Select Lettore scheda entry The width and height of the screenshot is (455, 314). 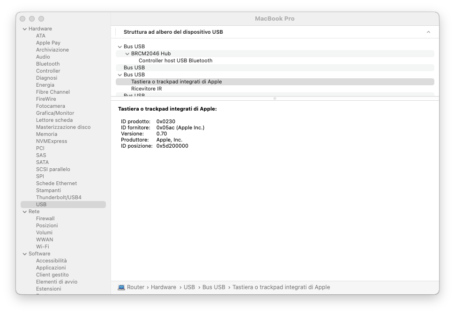(x=54, y=120)
